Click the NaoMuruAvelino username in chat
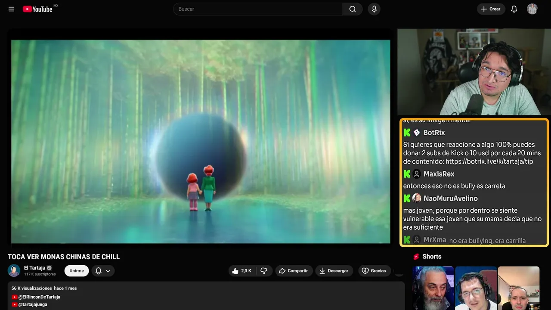The image size is (551, 310). [451, 198]
